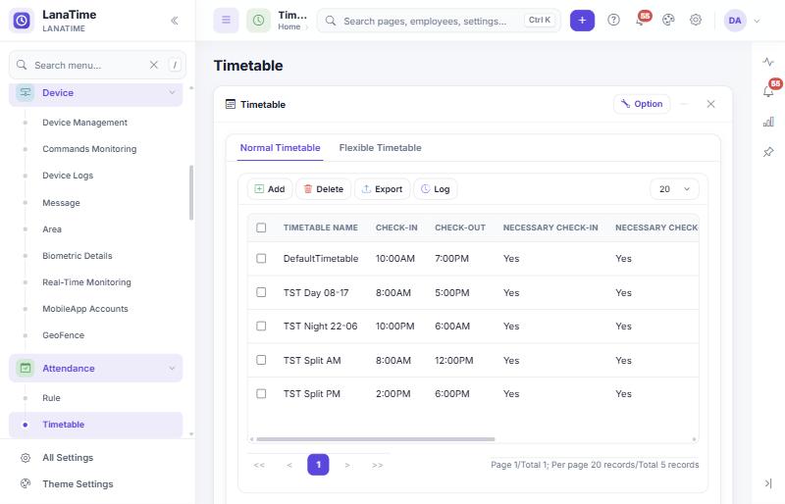The image size is (785, 504).
Task: Click the pin icon in right rail
Action: click(x=768, y=152)
